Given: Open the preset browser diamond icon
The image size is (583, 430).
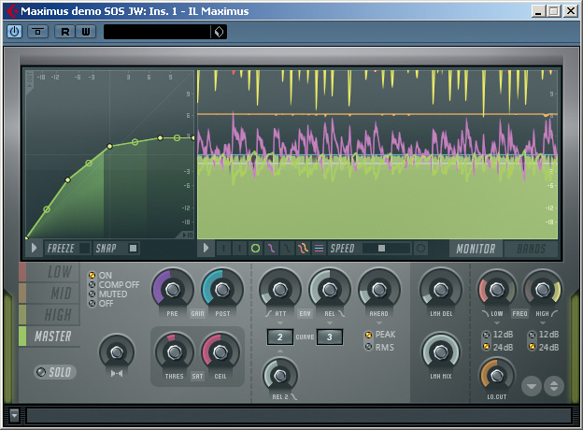Looking at the screenshot, I should pos(219,32).
